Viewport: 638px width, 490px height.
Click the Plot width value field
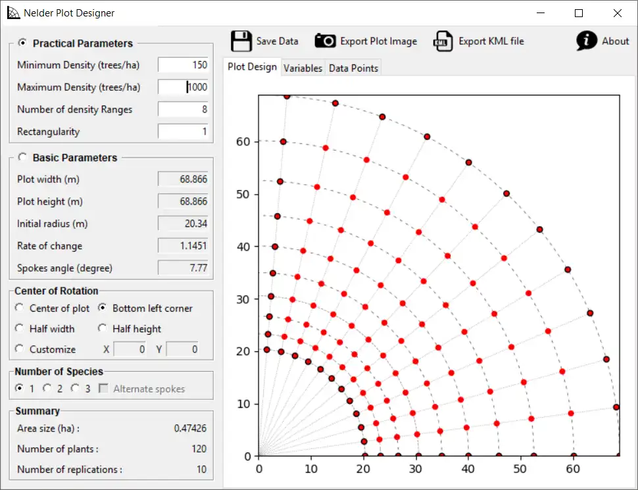(183, 179)
